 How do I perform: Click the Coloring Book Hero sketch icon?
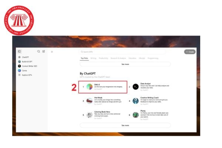90,115
